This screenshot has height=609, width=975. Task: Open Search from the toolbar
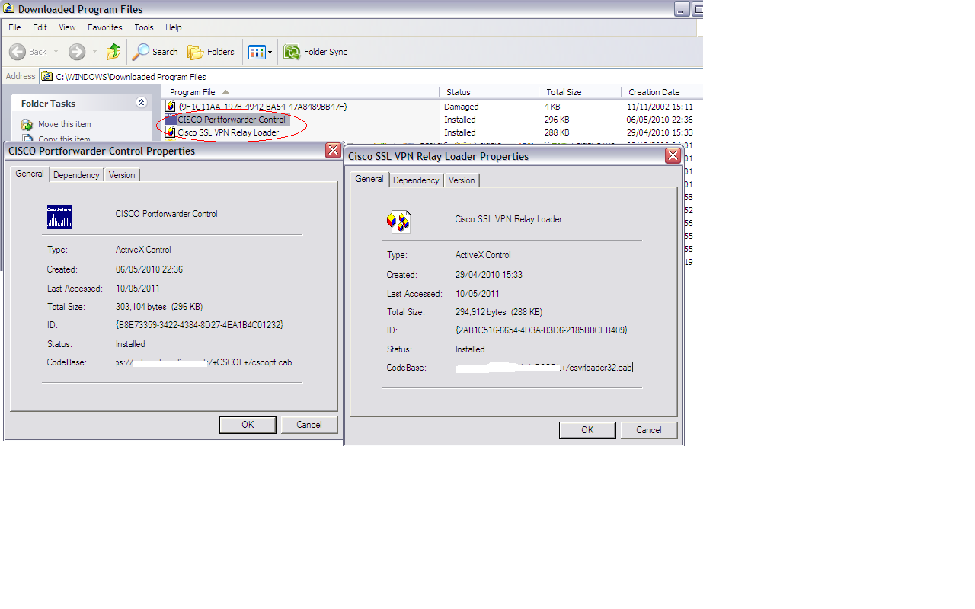tap(155, 52)
